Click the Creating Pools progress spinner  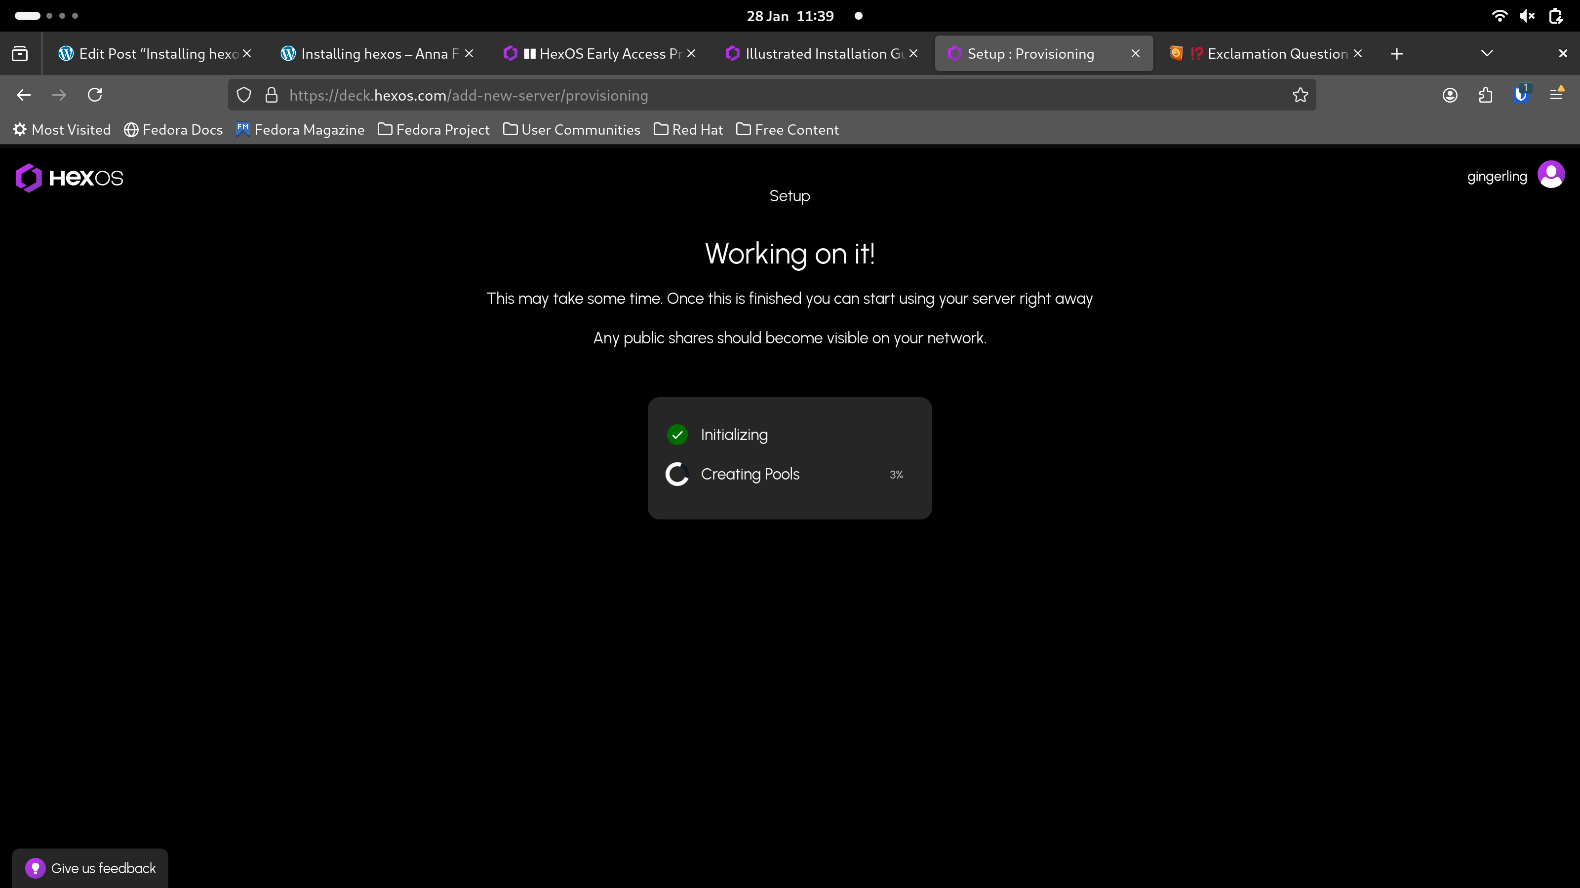tap(677, 474)
